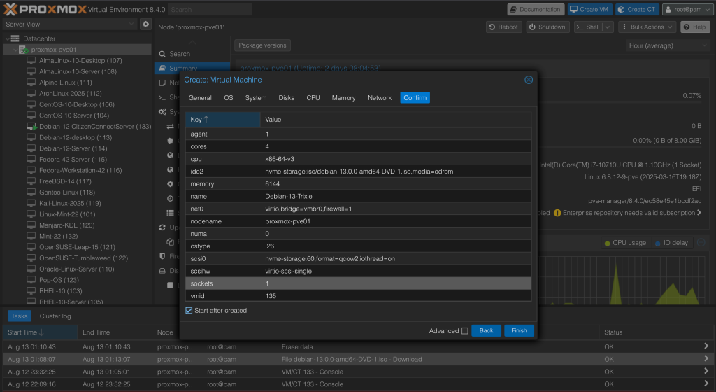Toggle CPU usage legend entry
Image resolution: width=716 pixels, height=392 pixels.
624,243
